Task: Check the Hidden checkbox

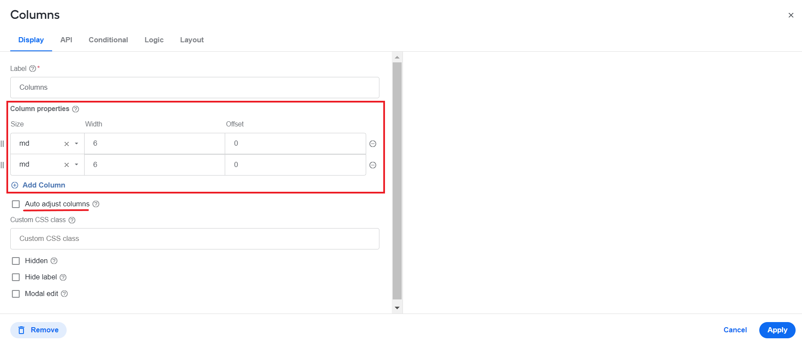Action: pyautogui.click(x=16, y=261)
